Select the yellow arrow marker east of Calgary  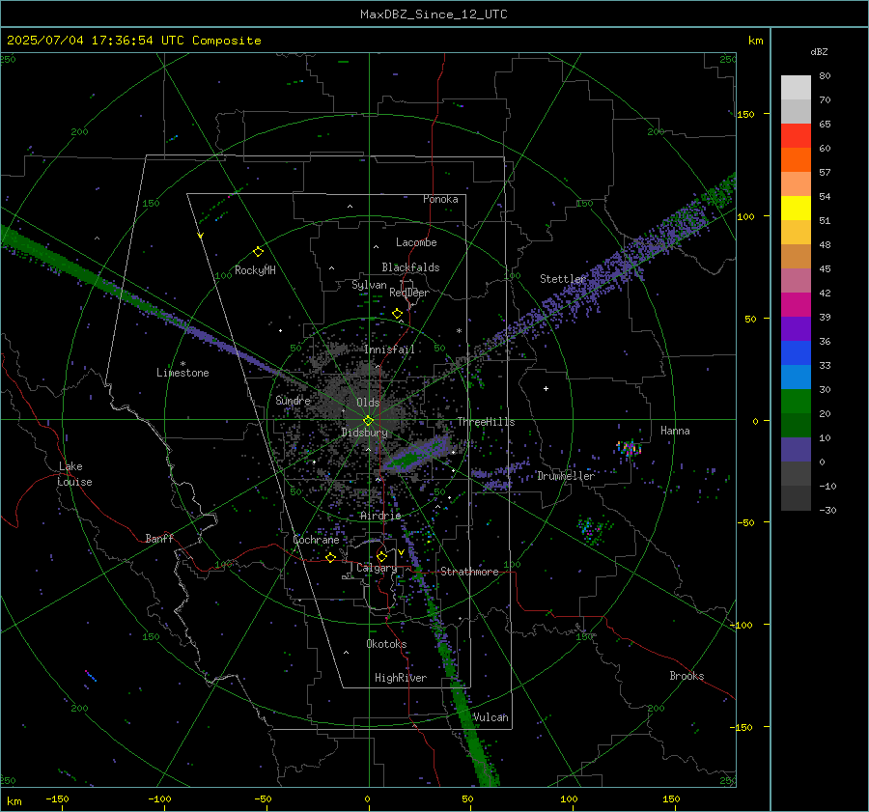click(x=402, y=552)
